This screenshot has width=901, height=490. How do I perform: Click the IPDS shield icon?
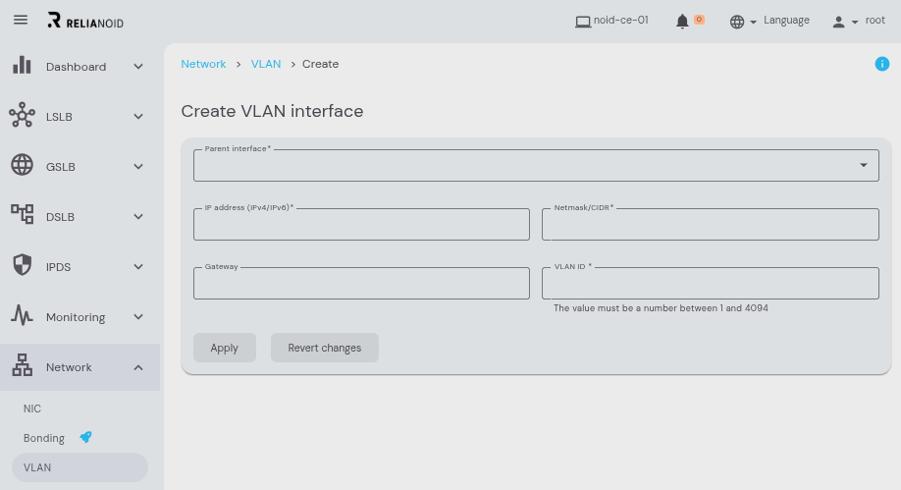[x=22, y=264]
